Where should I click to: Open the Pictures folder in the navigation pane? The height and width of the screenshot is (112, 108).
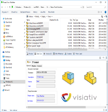coord(7,75)
